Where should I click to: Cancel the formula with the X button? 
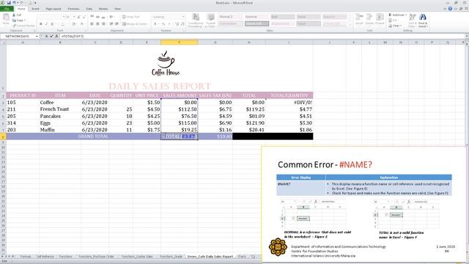point(46,36)
